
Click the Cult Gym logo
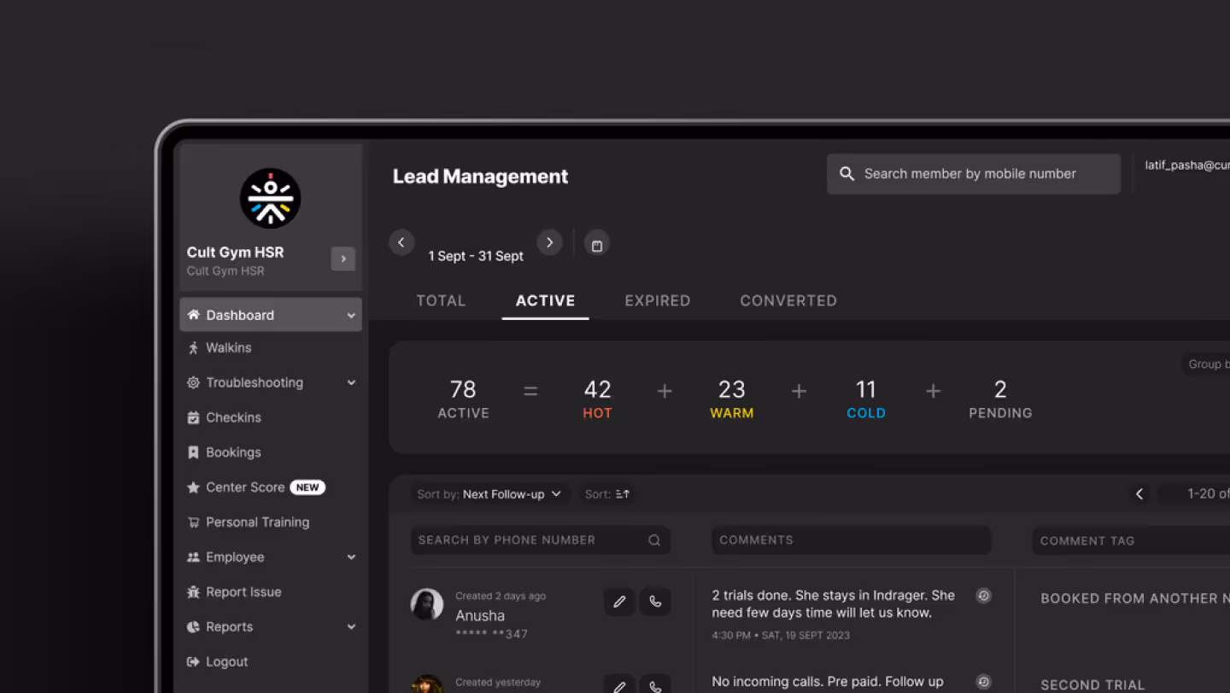pos(270,198)
